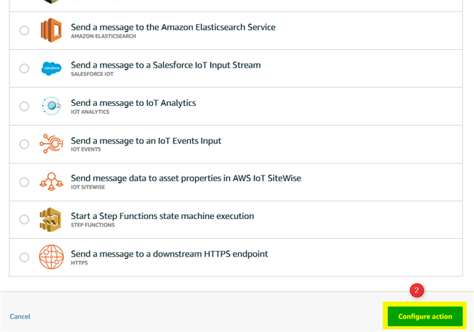Choose the IoT Events Input radio button
This screenshot has height=332, width=474.
pyautogui.click(x=24, y=144)
